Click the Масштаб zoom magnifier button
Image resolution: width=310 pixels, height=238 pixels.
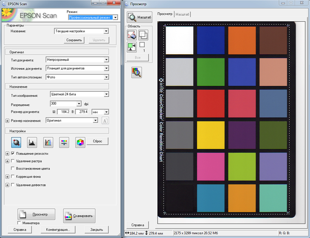(140, 17)
